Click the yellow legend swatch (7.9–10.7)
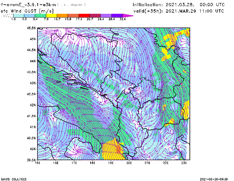Screen dimensions: 234x181 pyautogui.click(x=51, y=16)
